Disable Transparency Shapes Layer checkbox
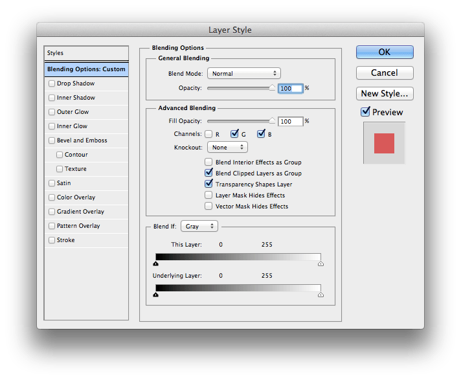The width and height of the screenshot is (461, 380). click(208, 184)
